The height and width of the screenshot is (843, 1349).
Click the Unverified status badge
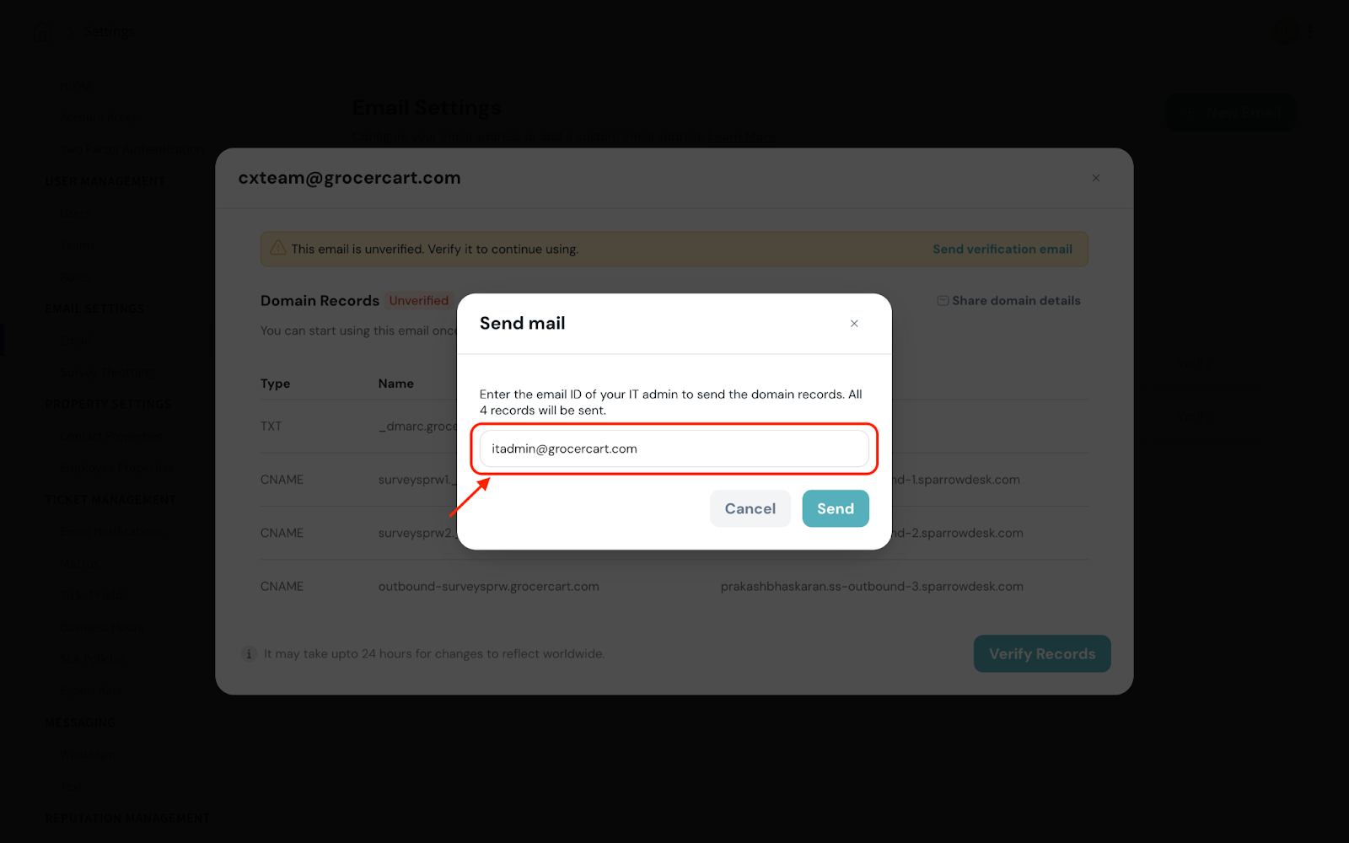pyautogui.click(x=419, y=301)
